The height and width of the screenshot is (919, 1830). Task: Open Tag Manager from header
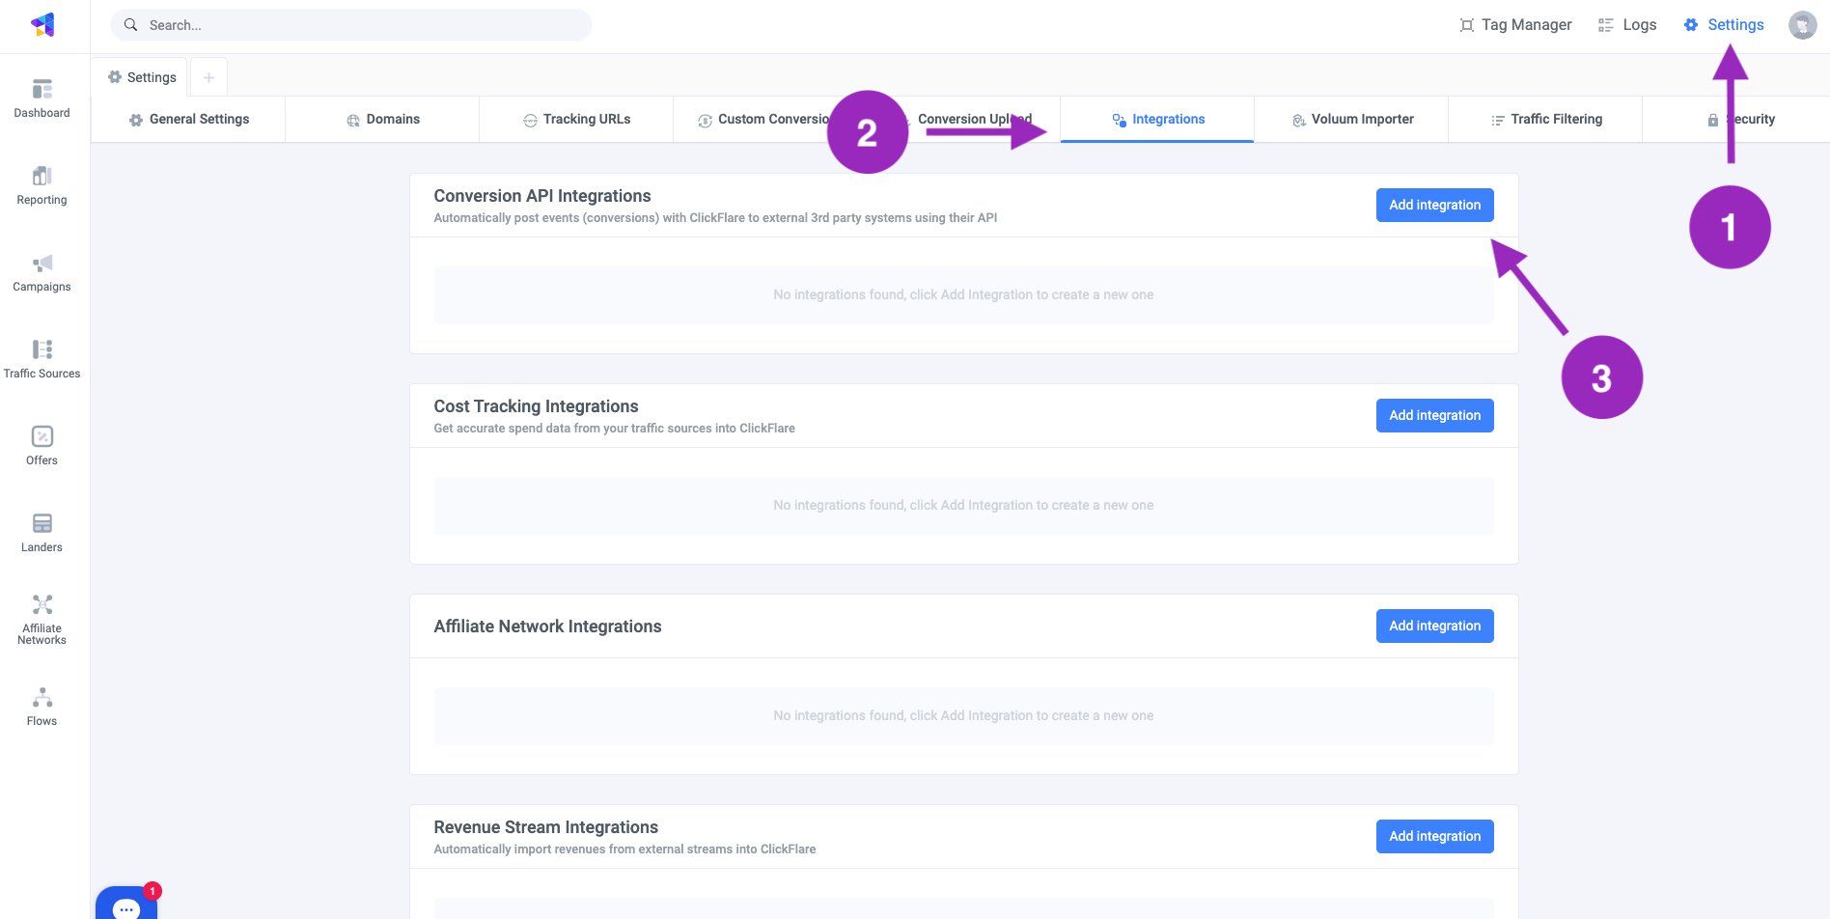click(x=1515, y=25)
